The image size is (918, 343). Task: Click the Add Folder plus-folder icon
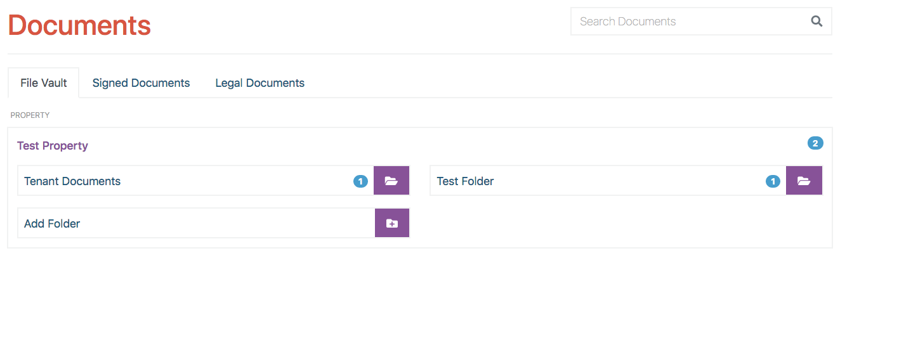[392, 223]
